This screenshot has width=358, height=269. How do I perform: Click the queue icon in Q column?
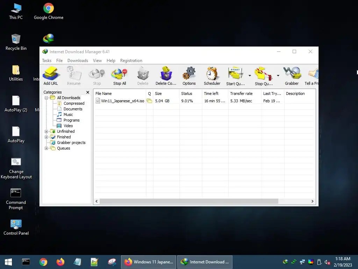point(149,101)
